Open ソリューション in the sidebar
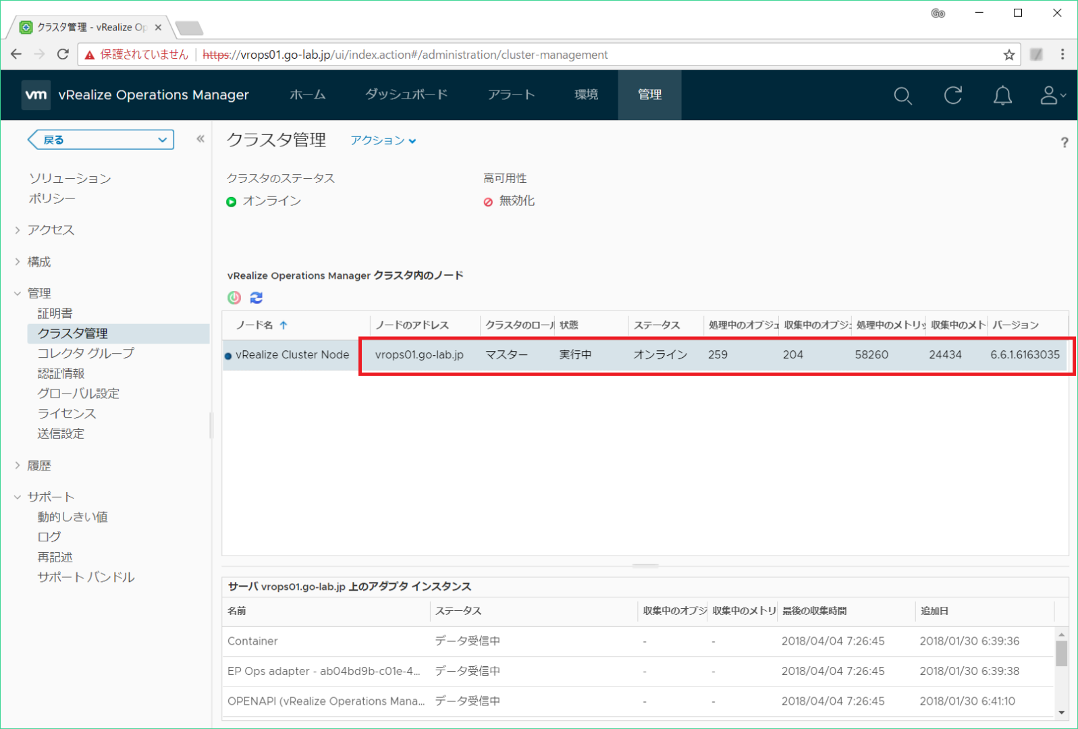Screen dimensions: 1078x729 coord(70,178)
